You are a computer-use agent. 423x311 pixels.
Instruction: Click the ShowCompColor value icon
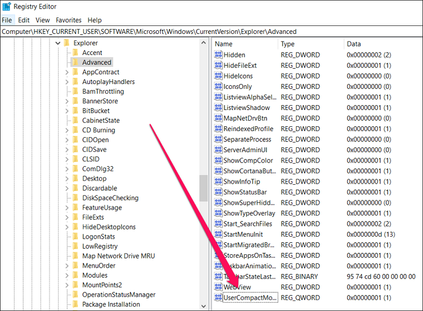(218, 161)
